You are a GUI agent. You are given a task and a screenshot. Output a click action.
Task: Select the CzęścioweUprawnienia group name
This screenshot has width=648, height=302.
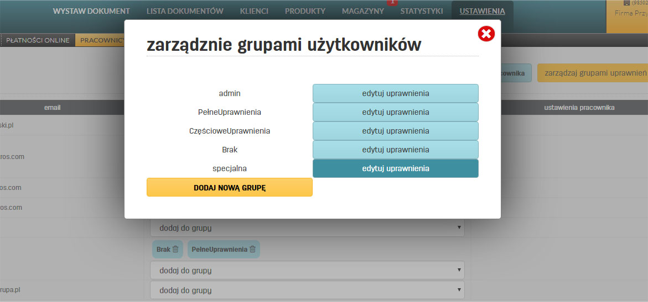(230, 131)
